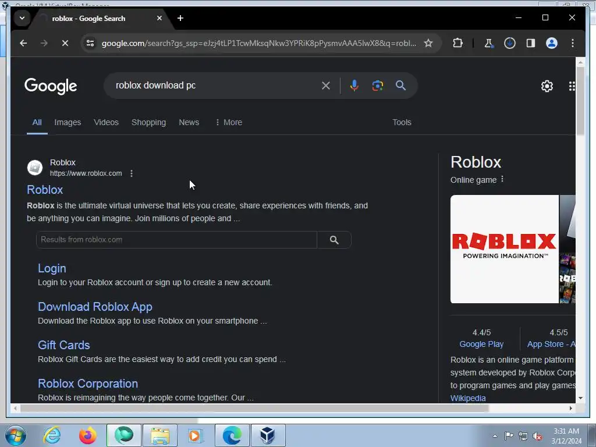The width and height of the screenshot is (596, 447).
Task: Open the tab search dropdown arrow
Action: (22, 18)
